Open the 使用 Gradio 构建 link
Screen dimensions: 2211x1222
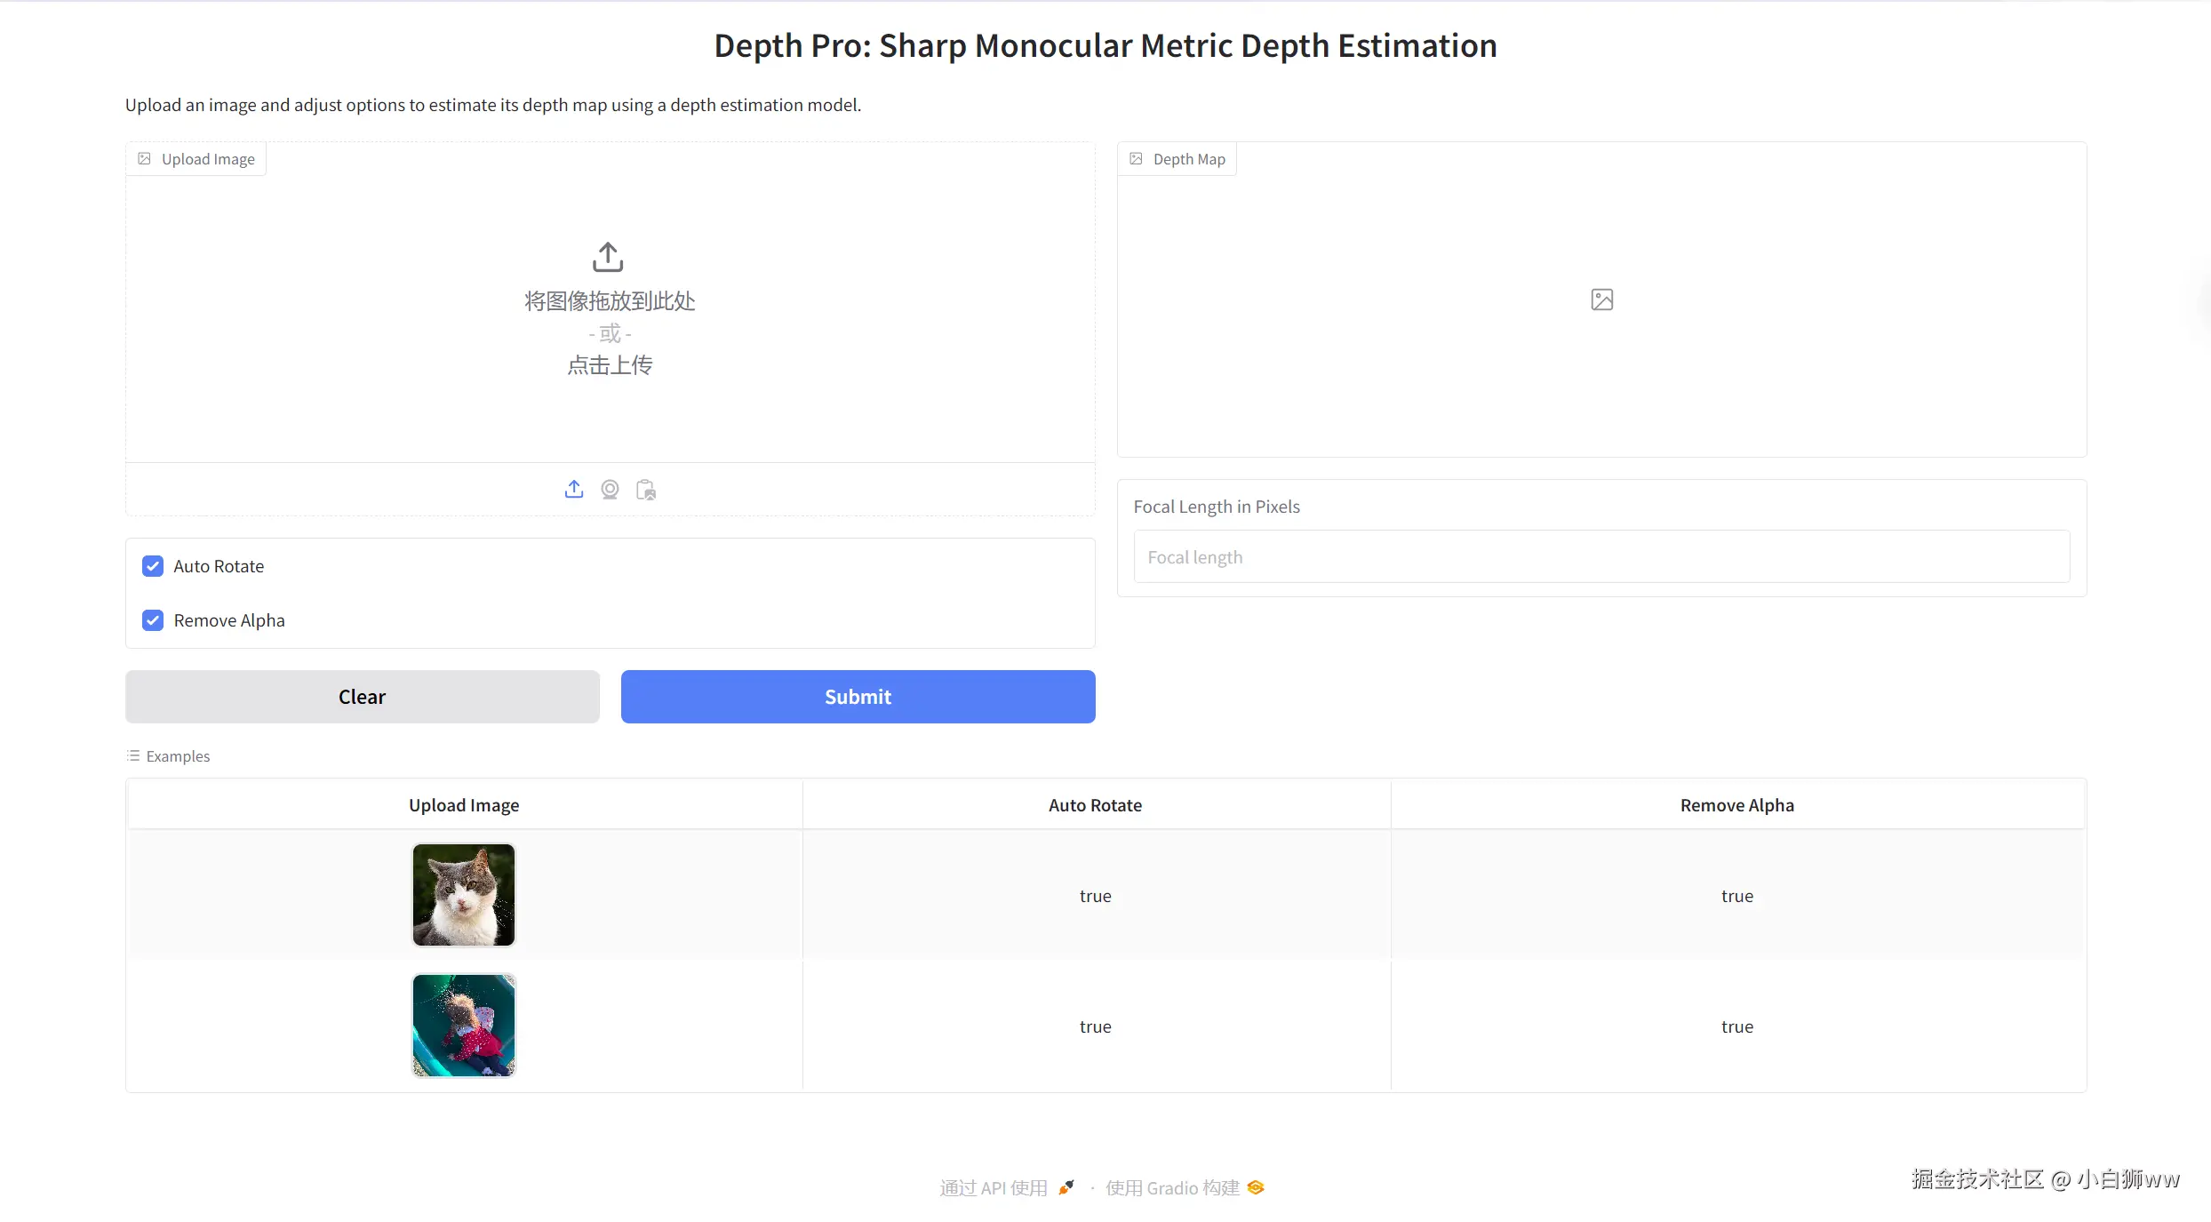click(x=1172, y=1187)
